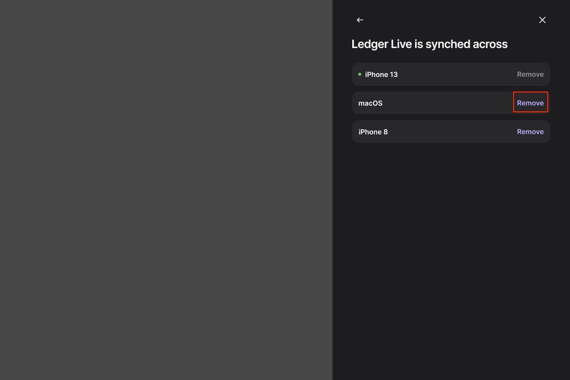The height and width of the screenshot is (380, 570).
Task: Dismiss the panel by clicking the dimmed overlay
Action: coord(166,190)
